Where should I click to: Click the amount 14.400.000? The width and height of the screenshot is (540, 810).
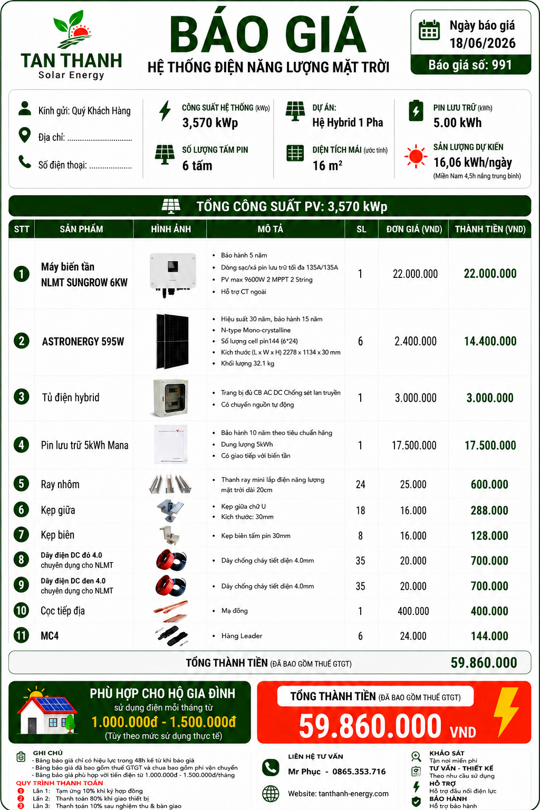coord(490,341)
